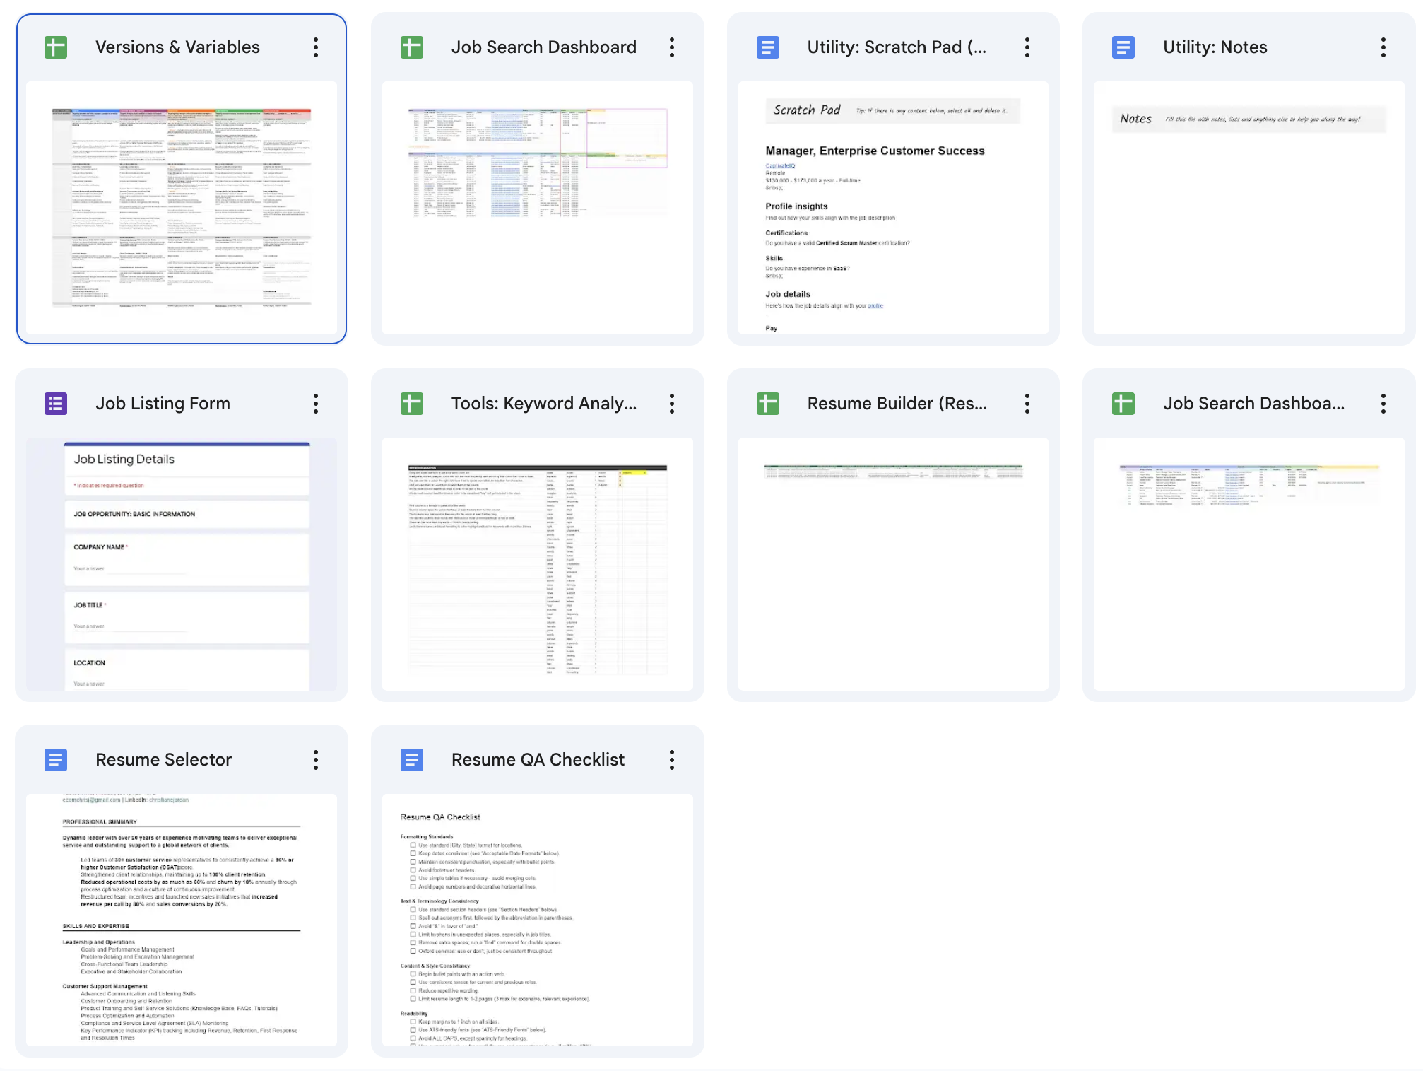Open the Resume QA Checklist document preview

[x=538, y=920]
